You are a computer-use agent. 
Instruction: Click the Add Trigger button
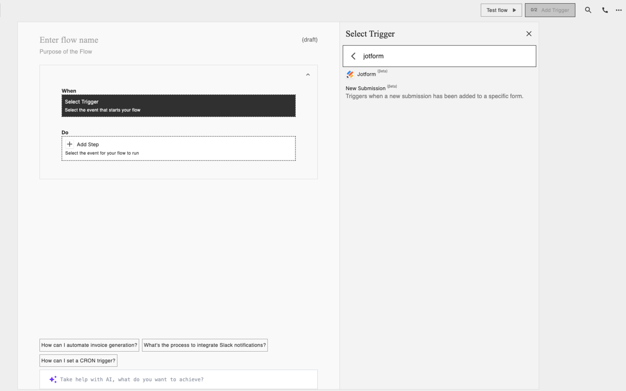pos(550,10)
